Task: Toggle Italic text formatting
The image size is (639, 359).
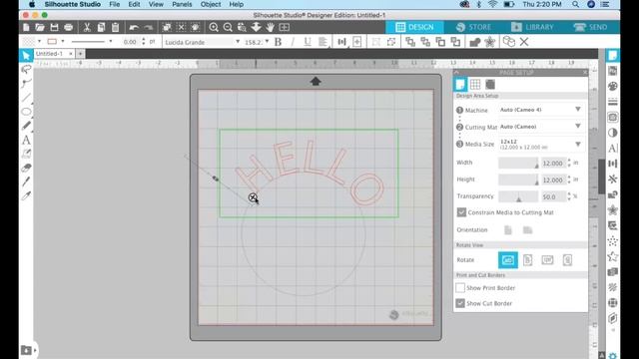Action: click(293, 42)
